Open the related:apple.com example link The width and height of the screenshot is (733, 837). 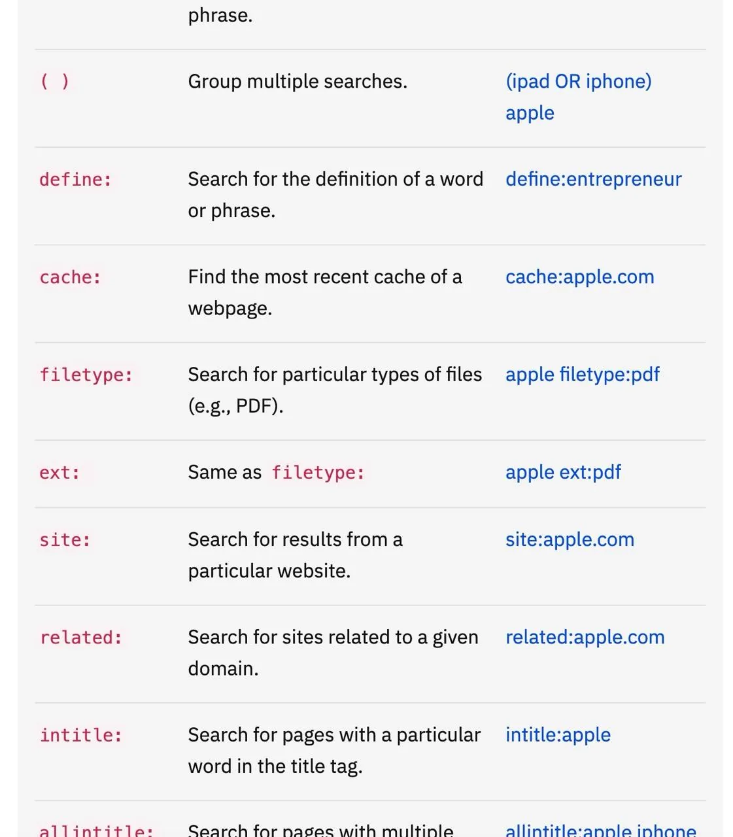coord(585,638)
